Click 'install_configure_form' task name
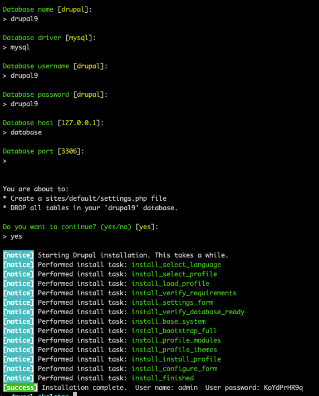 (x=174, y=369)
